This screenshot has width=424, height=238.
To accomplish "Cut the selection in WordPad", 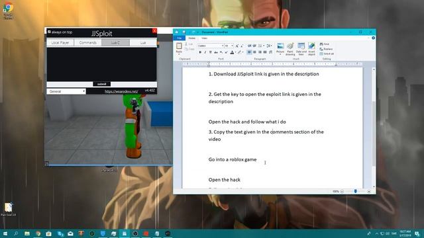I will (x=189, y=44).
